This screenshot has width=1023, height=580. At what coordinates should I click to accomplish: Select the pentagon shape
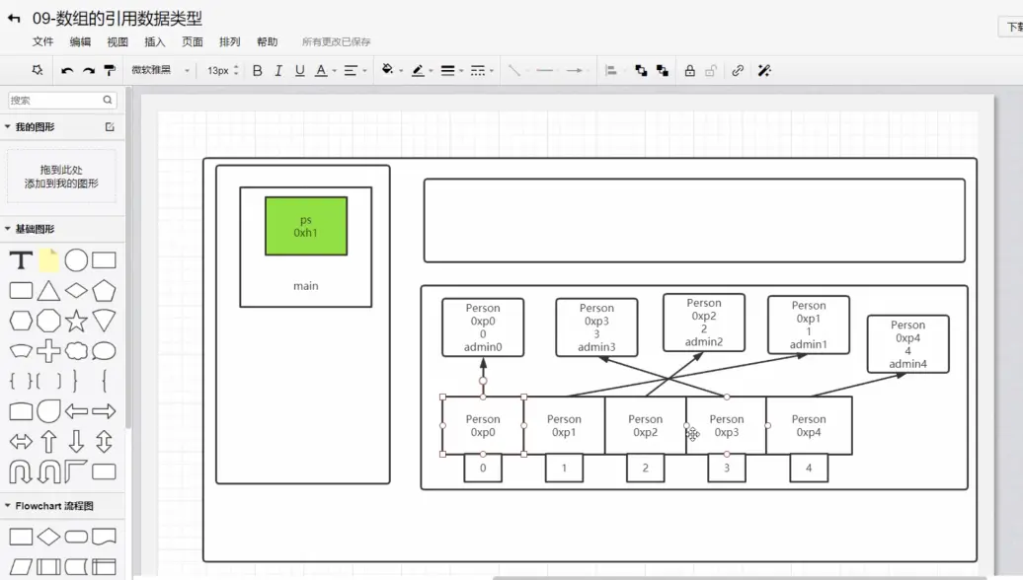(x=104, y=291)
